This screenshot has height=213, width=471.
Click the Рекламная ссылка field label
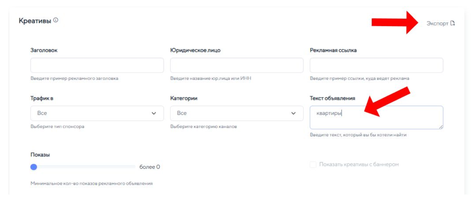point(333,50)
